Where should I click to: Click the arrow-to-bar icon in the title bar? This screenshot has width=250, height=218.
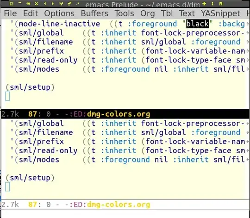tap(28, 4)
